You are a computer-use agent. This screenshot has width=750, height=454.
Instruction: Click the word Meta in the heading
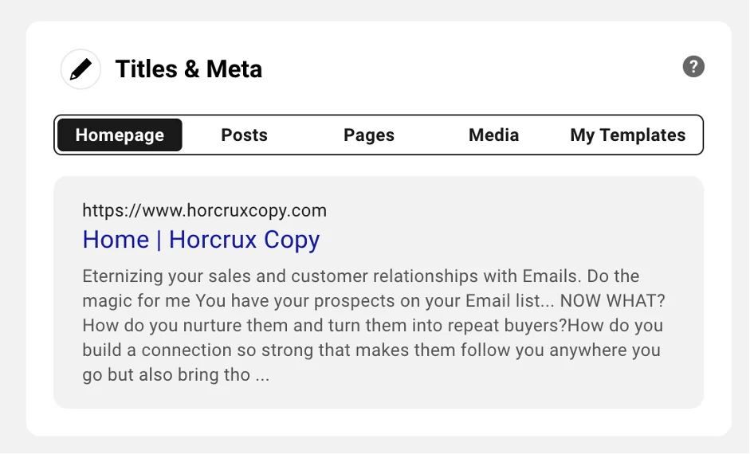click(x=234, y=69)
